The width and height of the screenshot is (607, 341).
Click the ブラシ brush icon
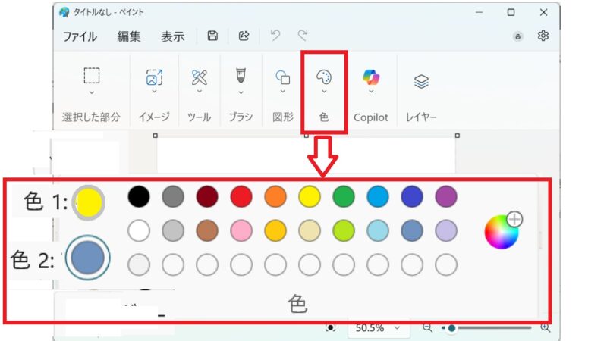click(x=241, y=75)
